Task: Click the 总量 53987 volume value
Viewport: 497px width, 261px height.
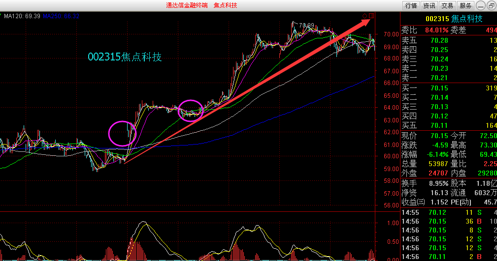Action: [x=438, y=164]
